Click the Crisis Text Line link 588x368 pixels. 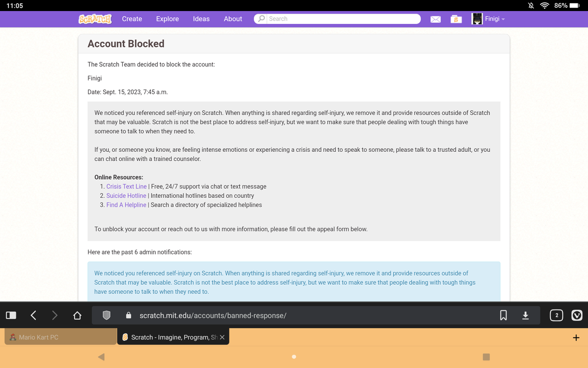(x=126, y=186)
